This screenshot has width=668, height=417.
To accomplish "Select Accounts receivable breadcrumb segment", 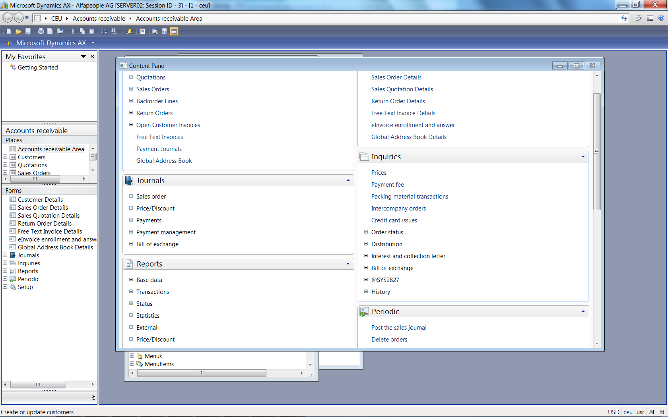I will click(99, 18).
